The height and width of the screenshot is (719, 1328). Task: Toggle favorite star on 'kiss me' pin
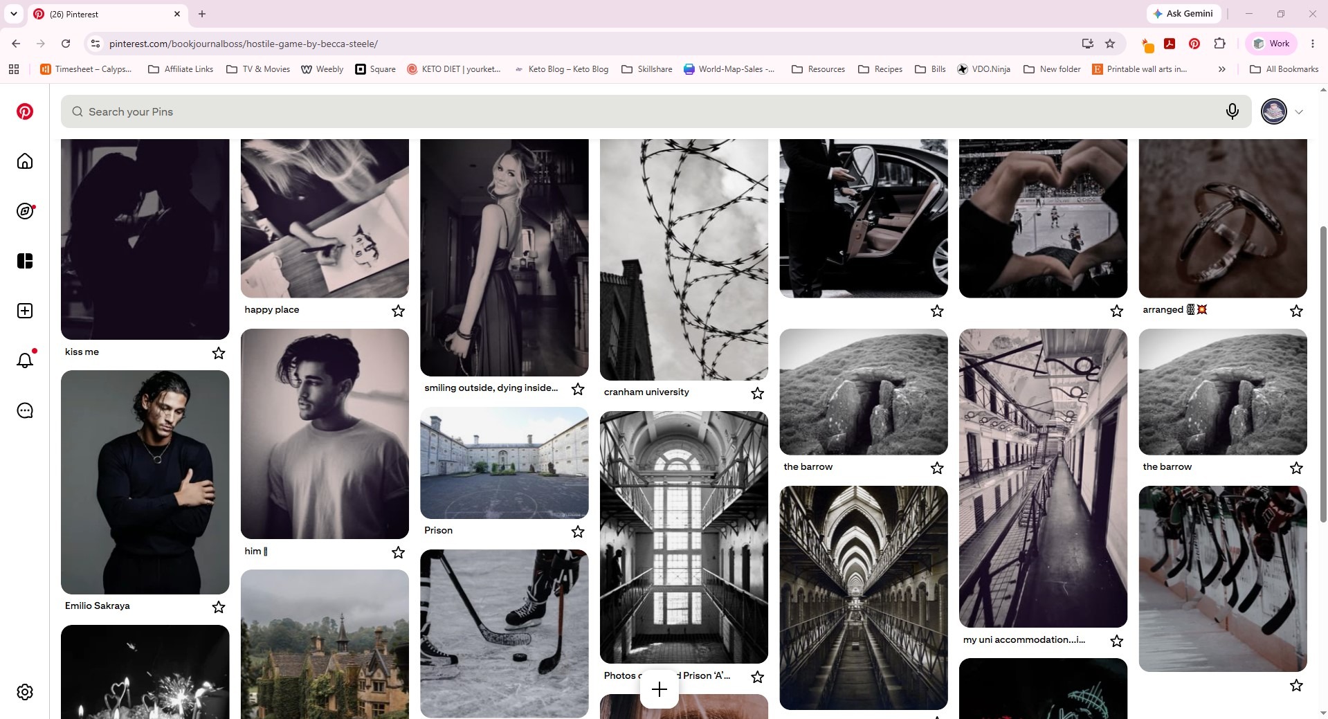[219, 353]
